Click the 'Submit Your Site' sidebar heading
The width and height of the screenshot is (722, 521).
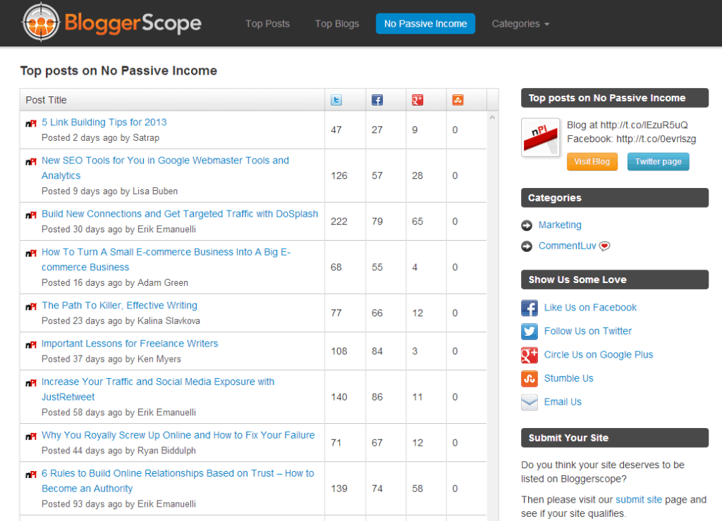click(615, 438)
